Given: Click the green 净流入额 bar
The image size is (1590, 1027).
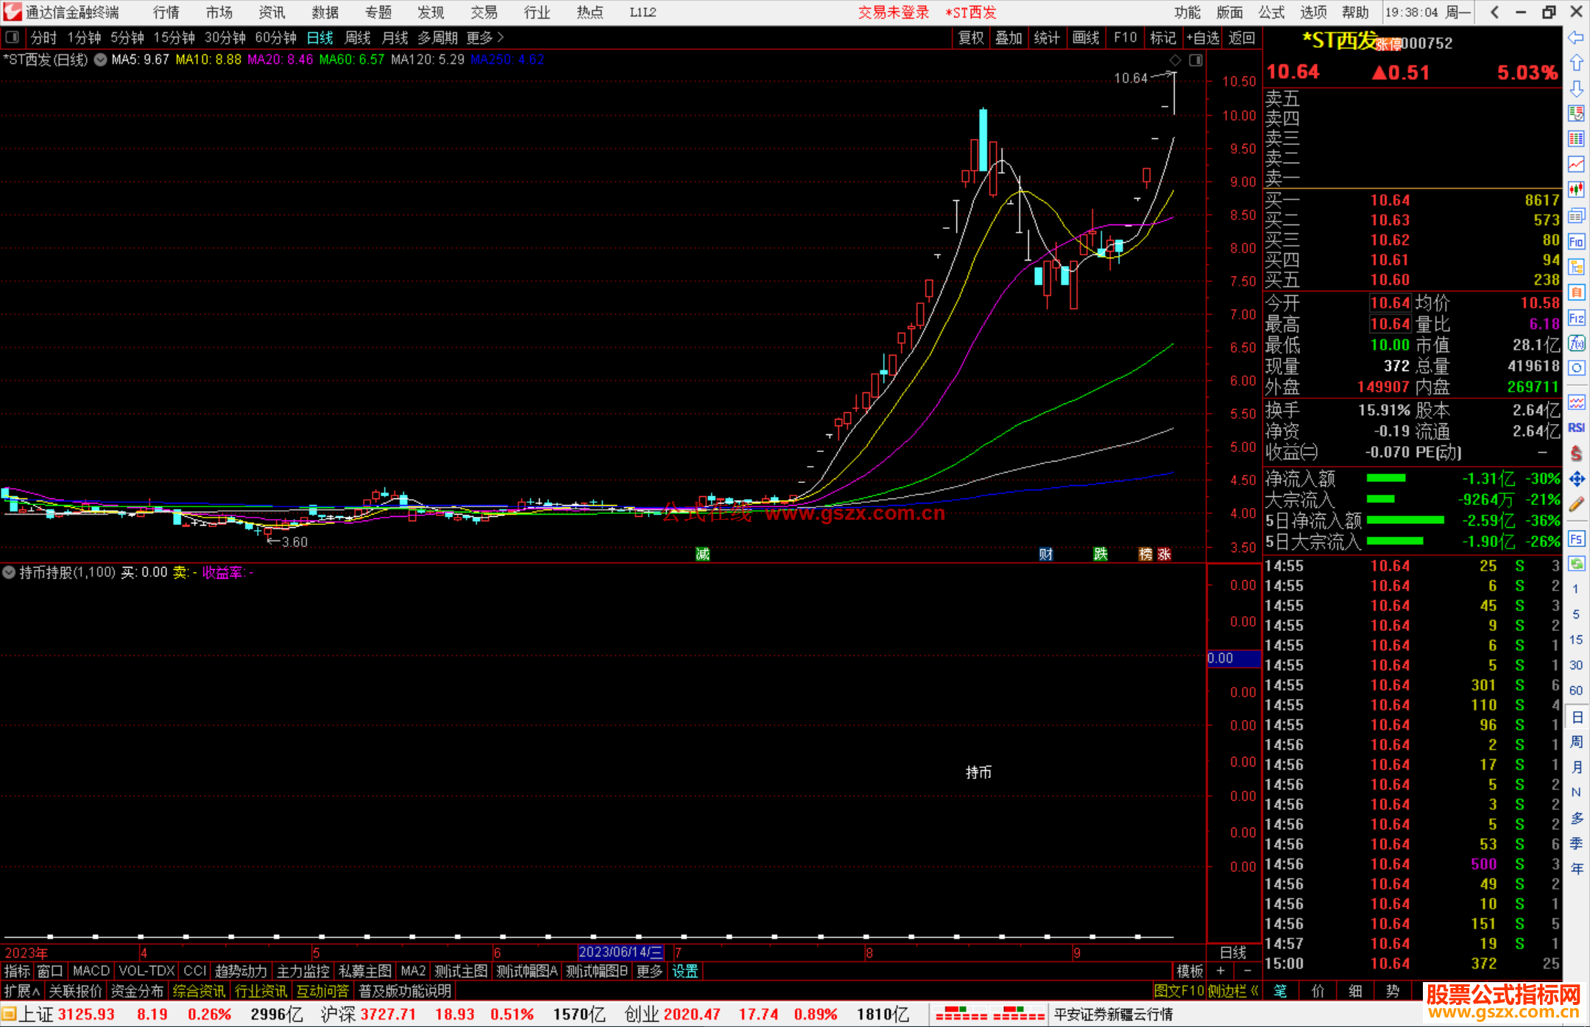Looking at the screenshot, I should click(1385, 479).
